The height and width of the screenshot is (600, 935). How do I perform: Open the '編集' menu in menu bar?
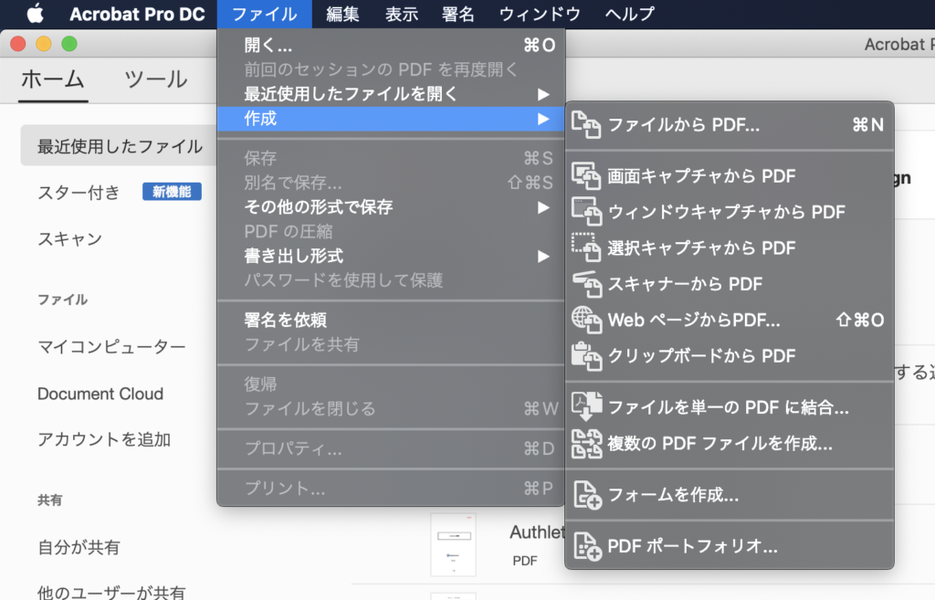[x=342, y=14]
